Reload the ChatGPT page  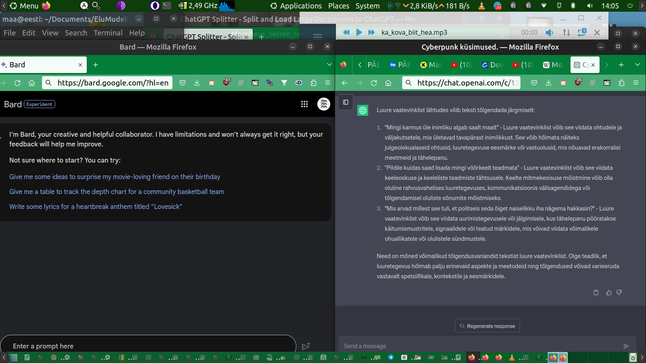click(374, 83)
